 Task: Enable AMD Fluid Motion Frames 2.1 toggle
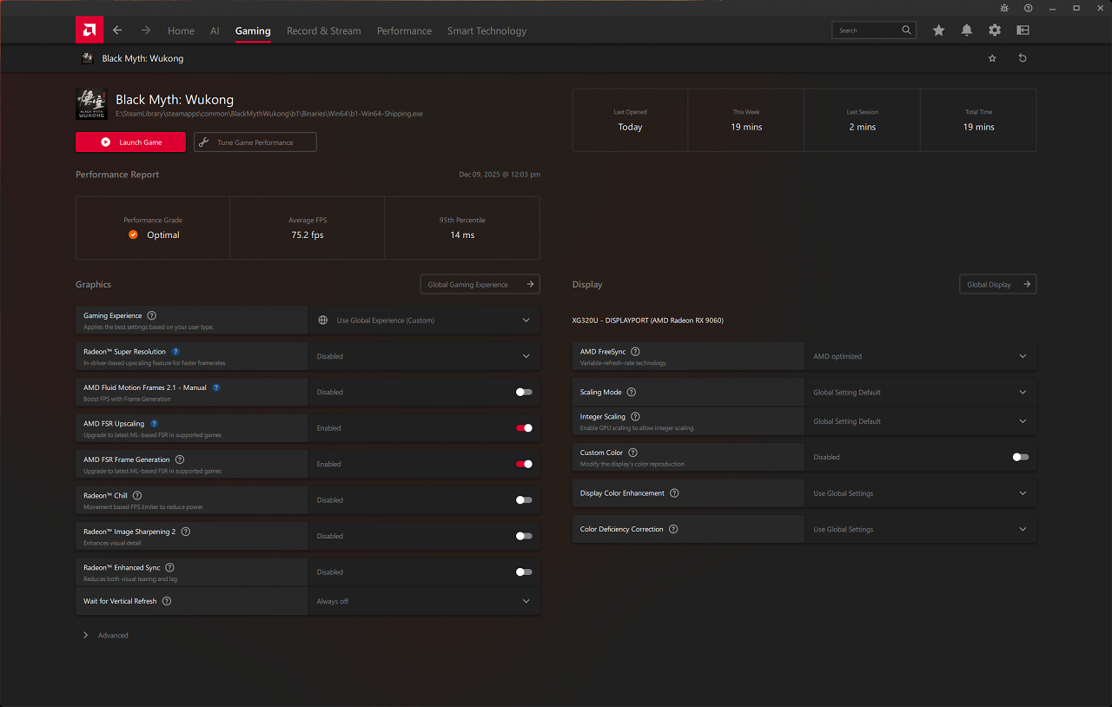[x=524, y=392]
